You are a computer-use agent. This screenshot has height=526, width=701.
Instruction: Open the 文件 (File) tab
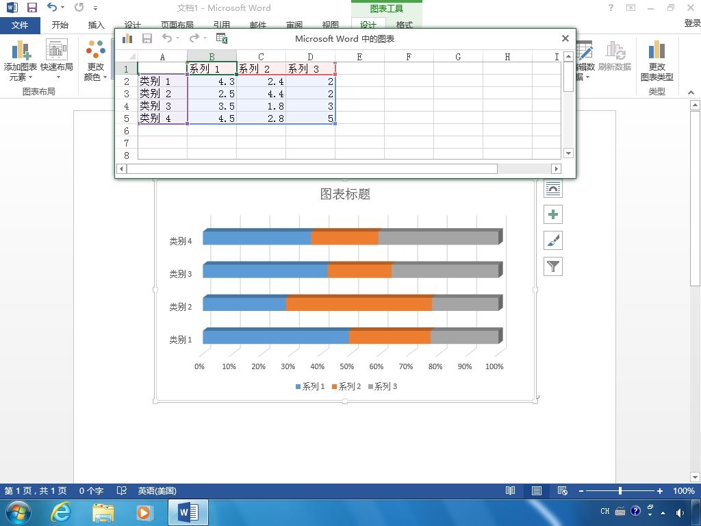click(20, 25)
